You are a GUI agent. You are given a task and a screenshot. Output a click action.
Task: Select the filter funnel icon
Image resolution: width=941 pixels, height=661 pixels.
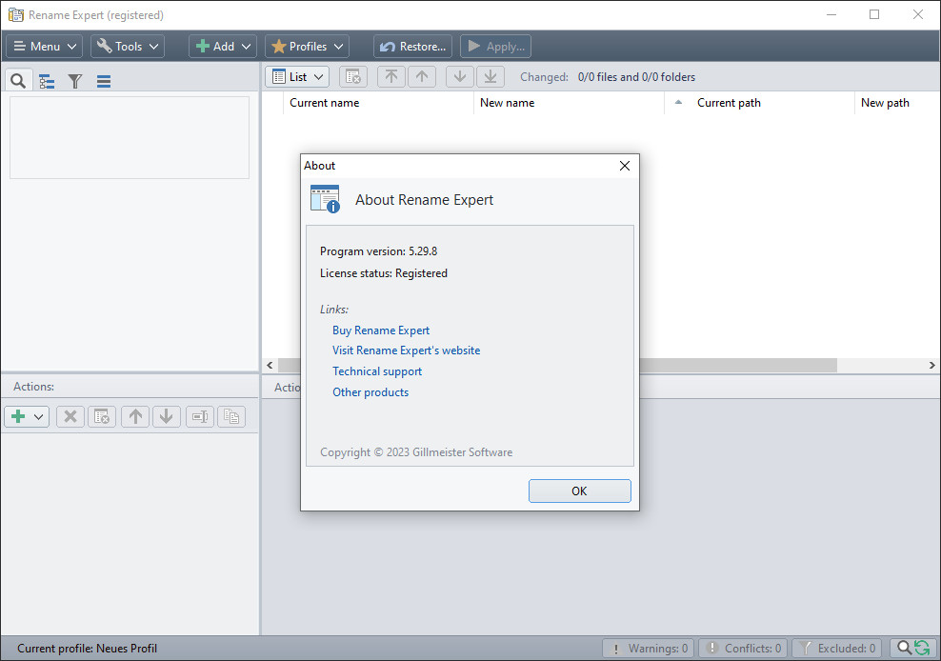[75, 81]
